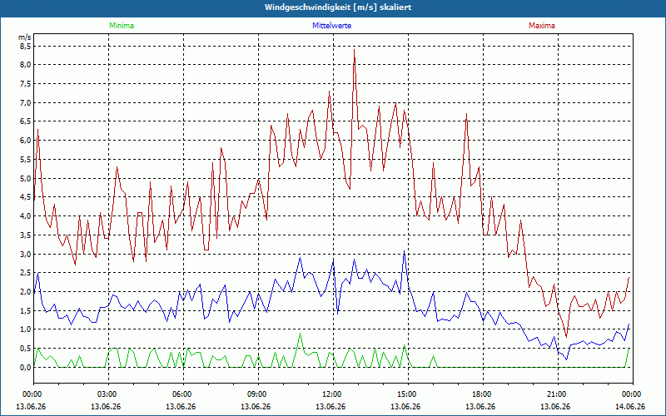Click the 4,0 y-axis value
Screen dimensions: 666x416
(25, 216)
